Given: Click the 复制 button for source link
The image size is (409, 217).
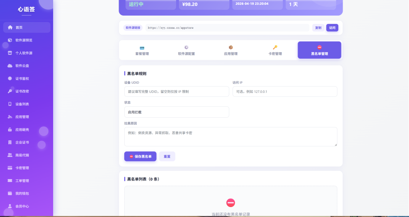Looking at the screenshot, I should 318,28.
